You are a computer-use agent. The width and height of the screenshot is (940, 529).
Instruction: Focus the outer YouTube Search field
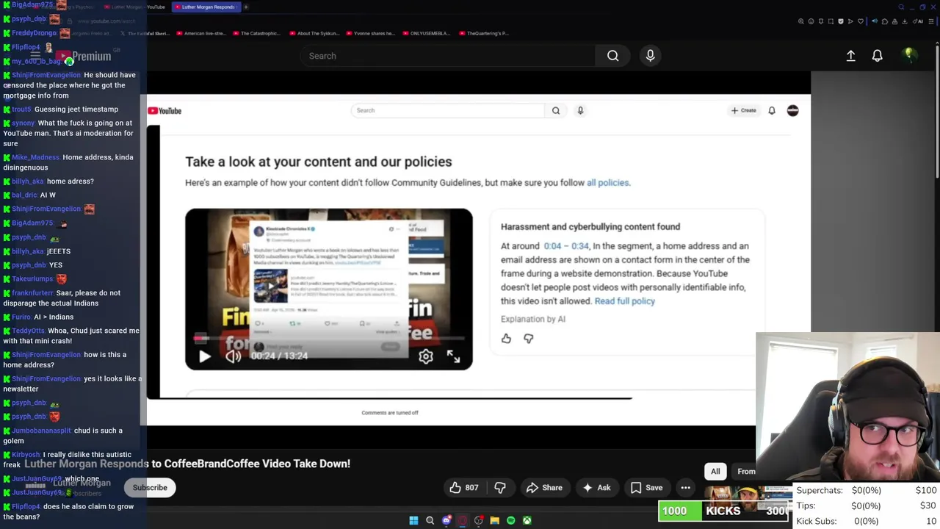point(448,56)
